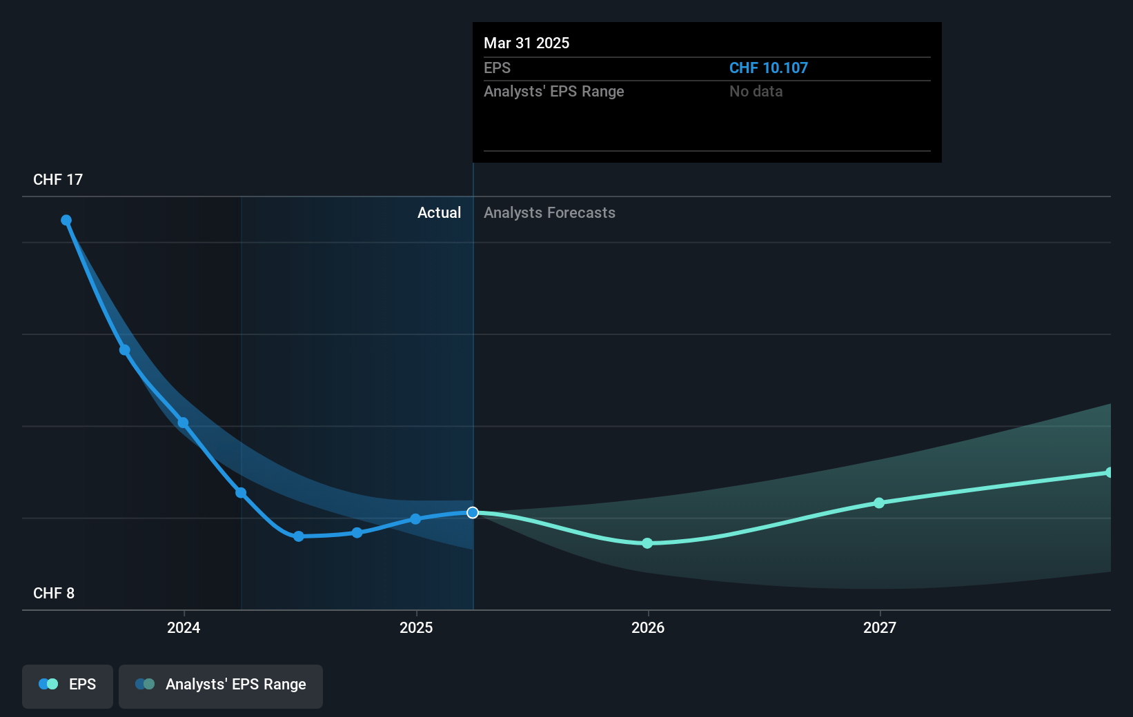Click the EPS legend color dots
The image size is (1133, 717).
tap(48, 684)
